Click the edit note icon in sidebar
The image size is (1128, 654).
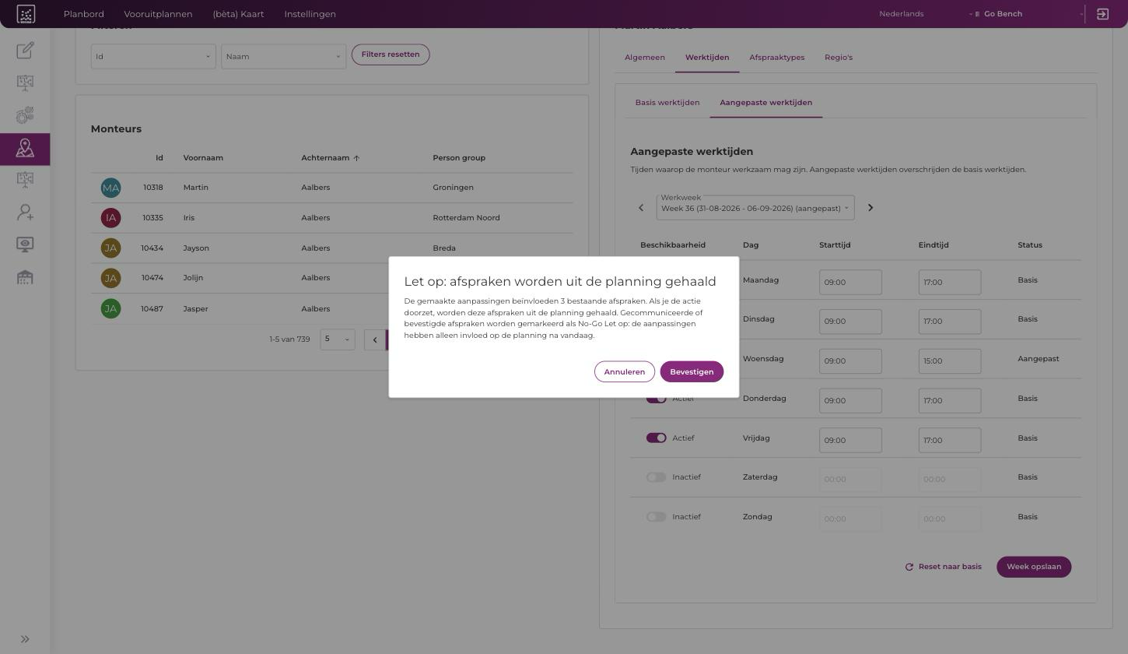pos(25,51)
